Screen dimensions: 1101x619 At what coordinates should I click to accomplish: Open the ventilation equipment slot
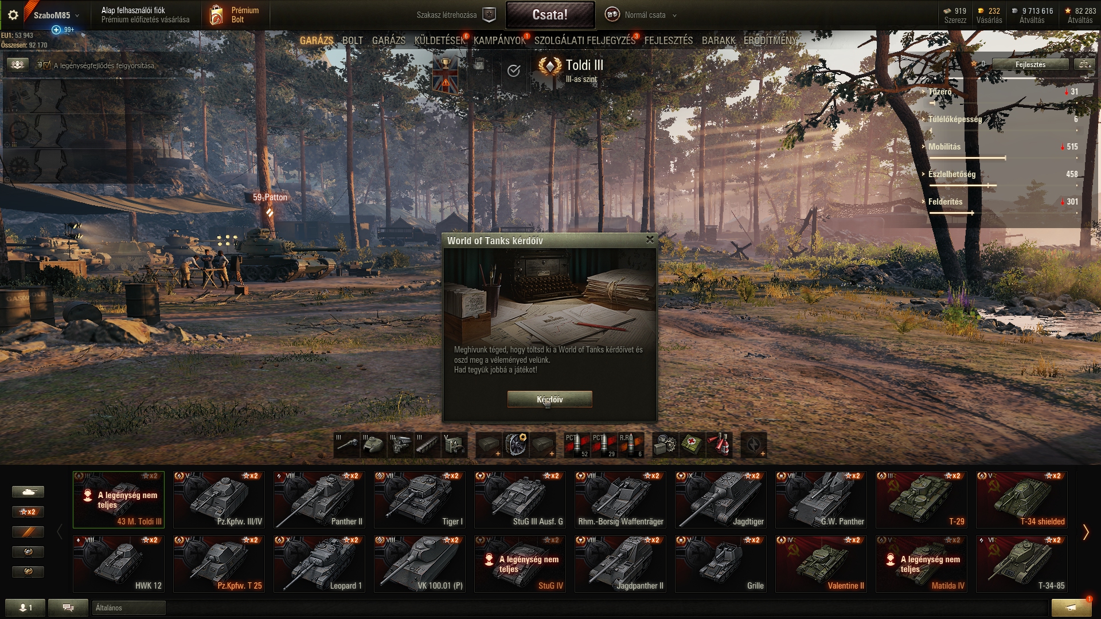point(516,445)
